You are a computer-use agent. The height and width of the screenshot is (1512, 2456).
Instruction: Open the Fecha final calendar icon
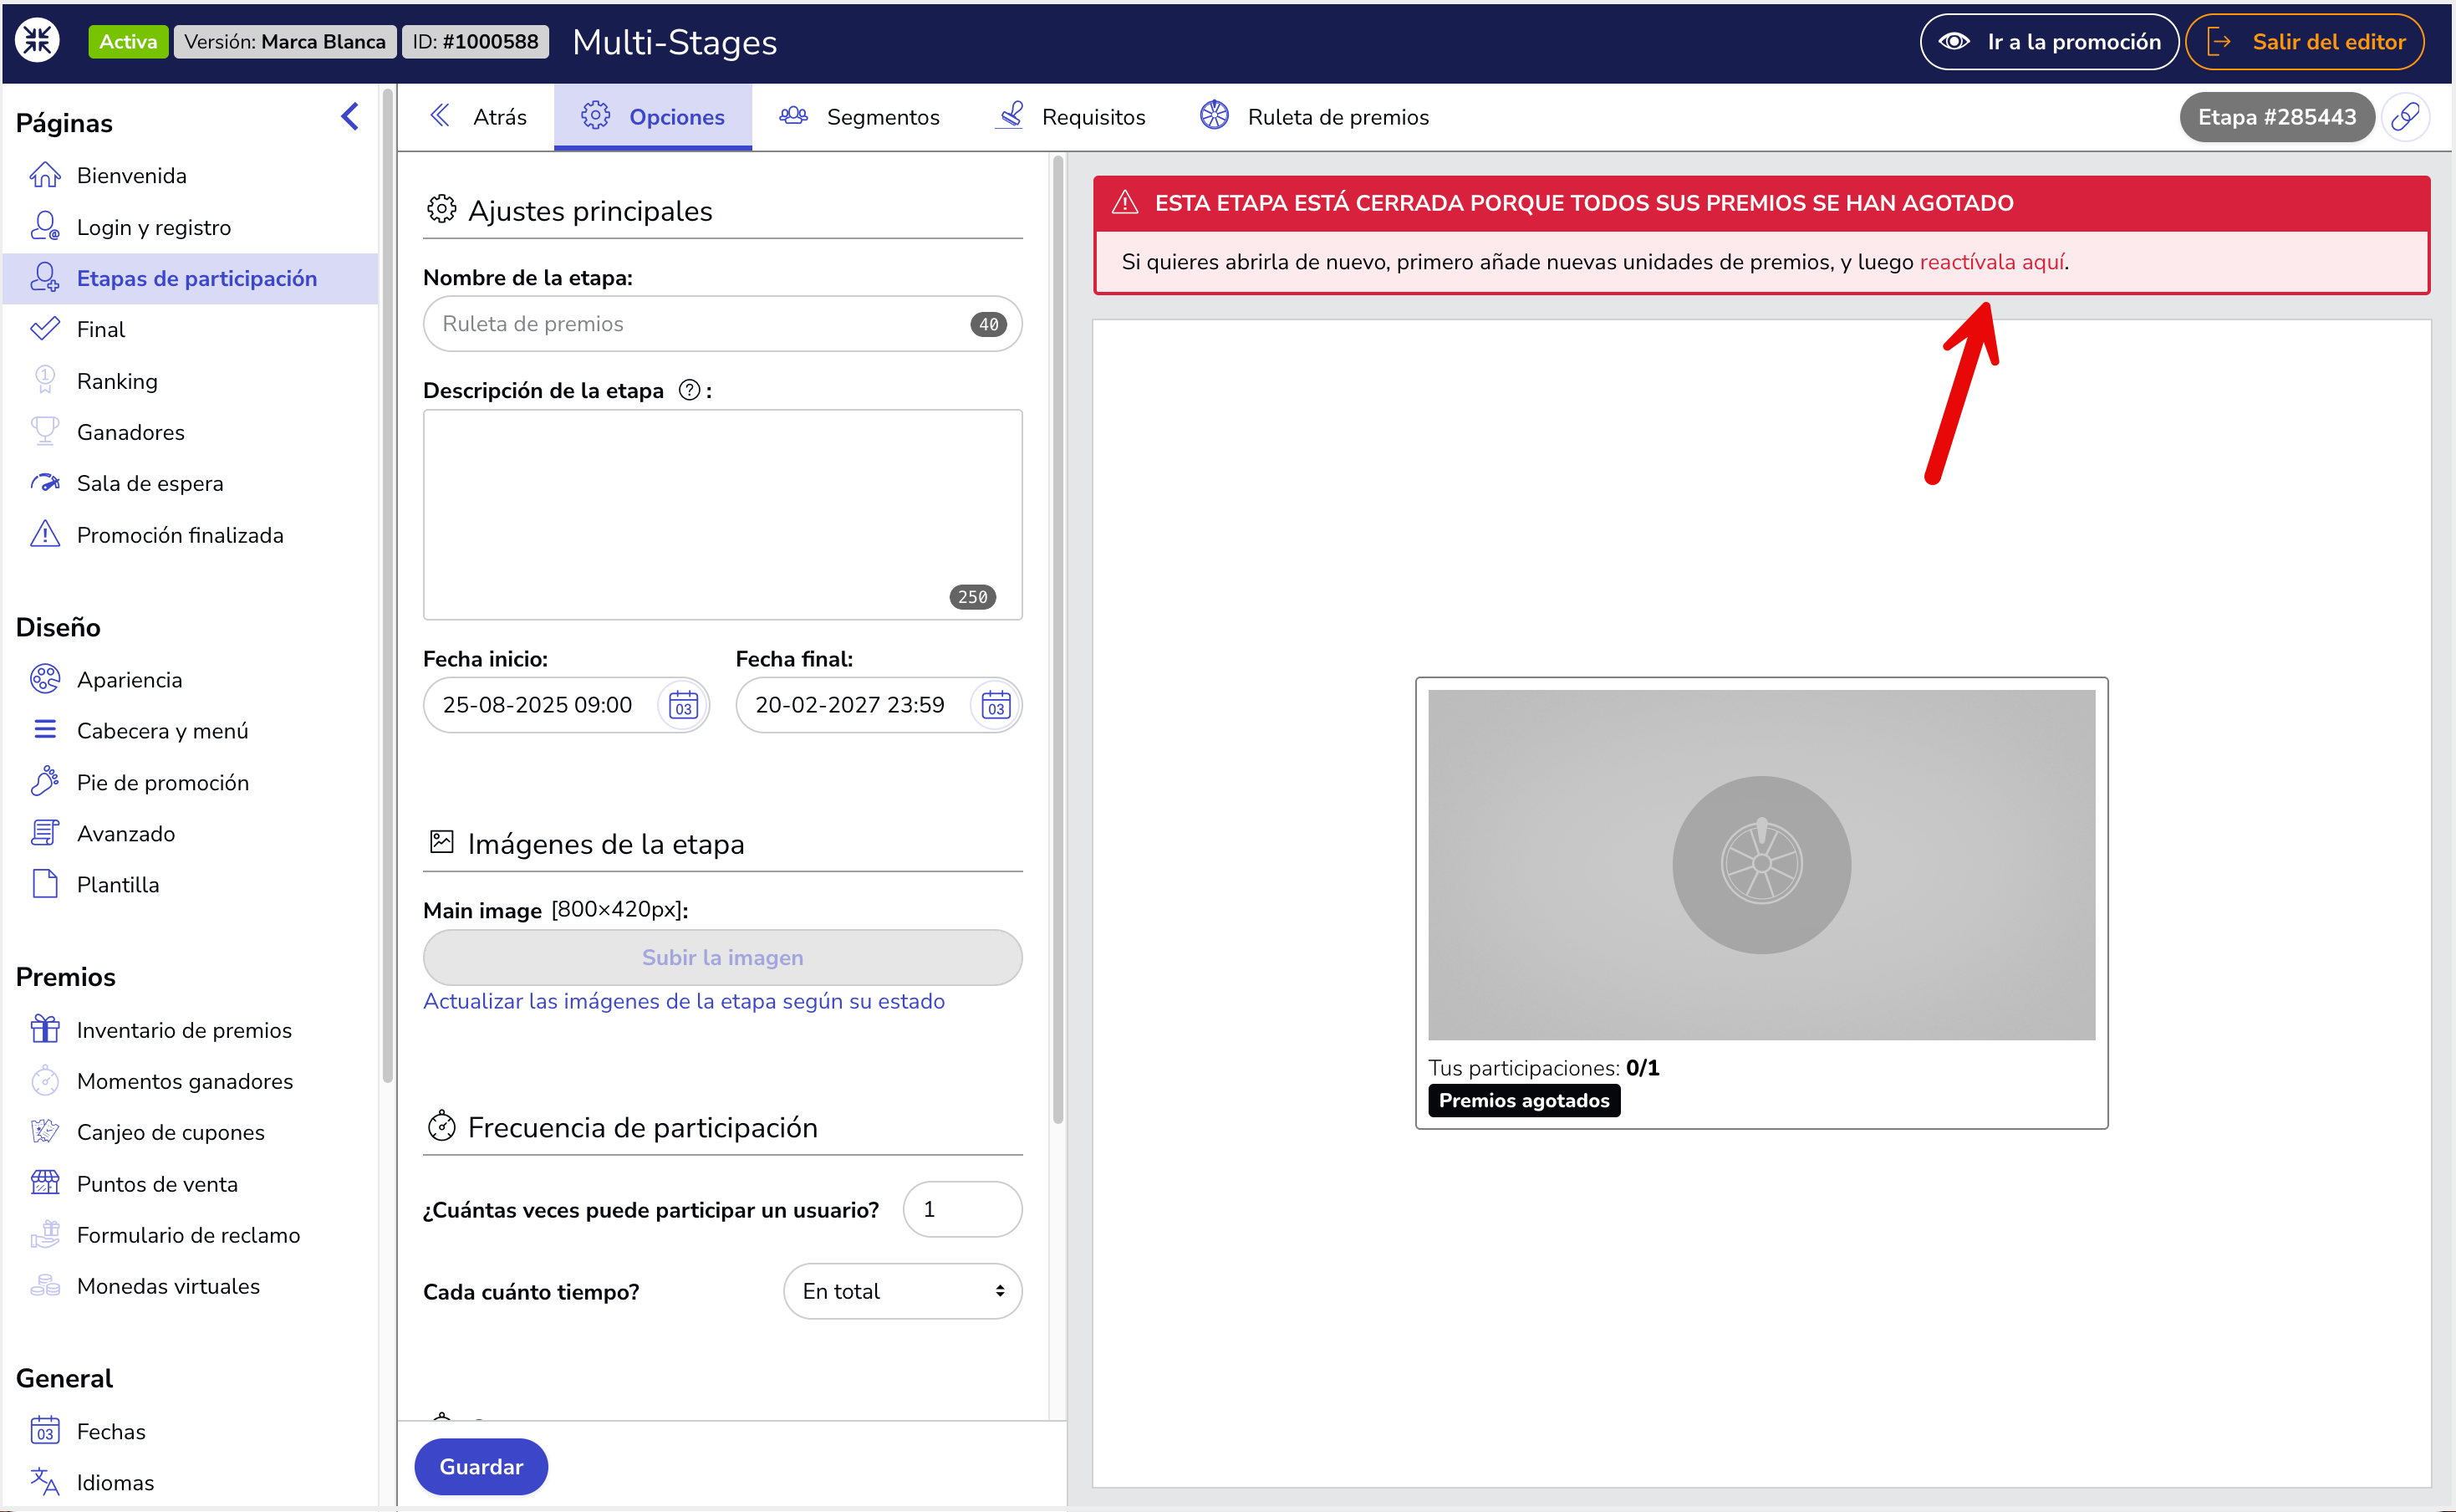tap(996, 705)
